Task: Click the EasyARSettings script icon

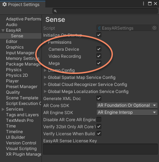Action: 100,28
